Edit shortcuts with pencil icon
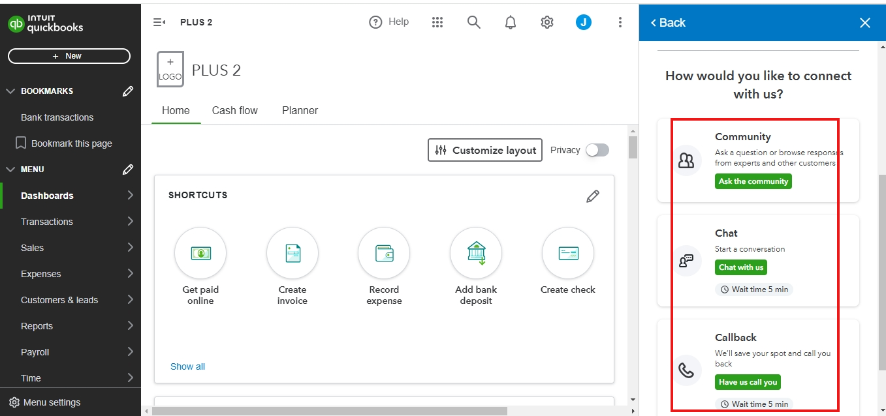Screen dimensions: 886x416 [593, 196]
